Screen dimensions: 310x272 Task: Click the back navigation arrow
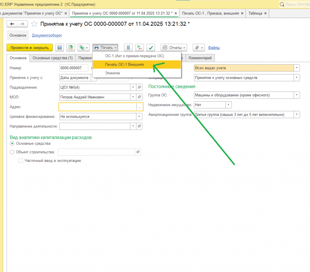[x=12, y=24]
